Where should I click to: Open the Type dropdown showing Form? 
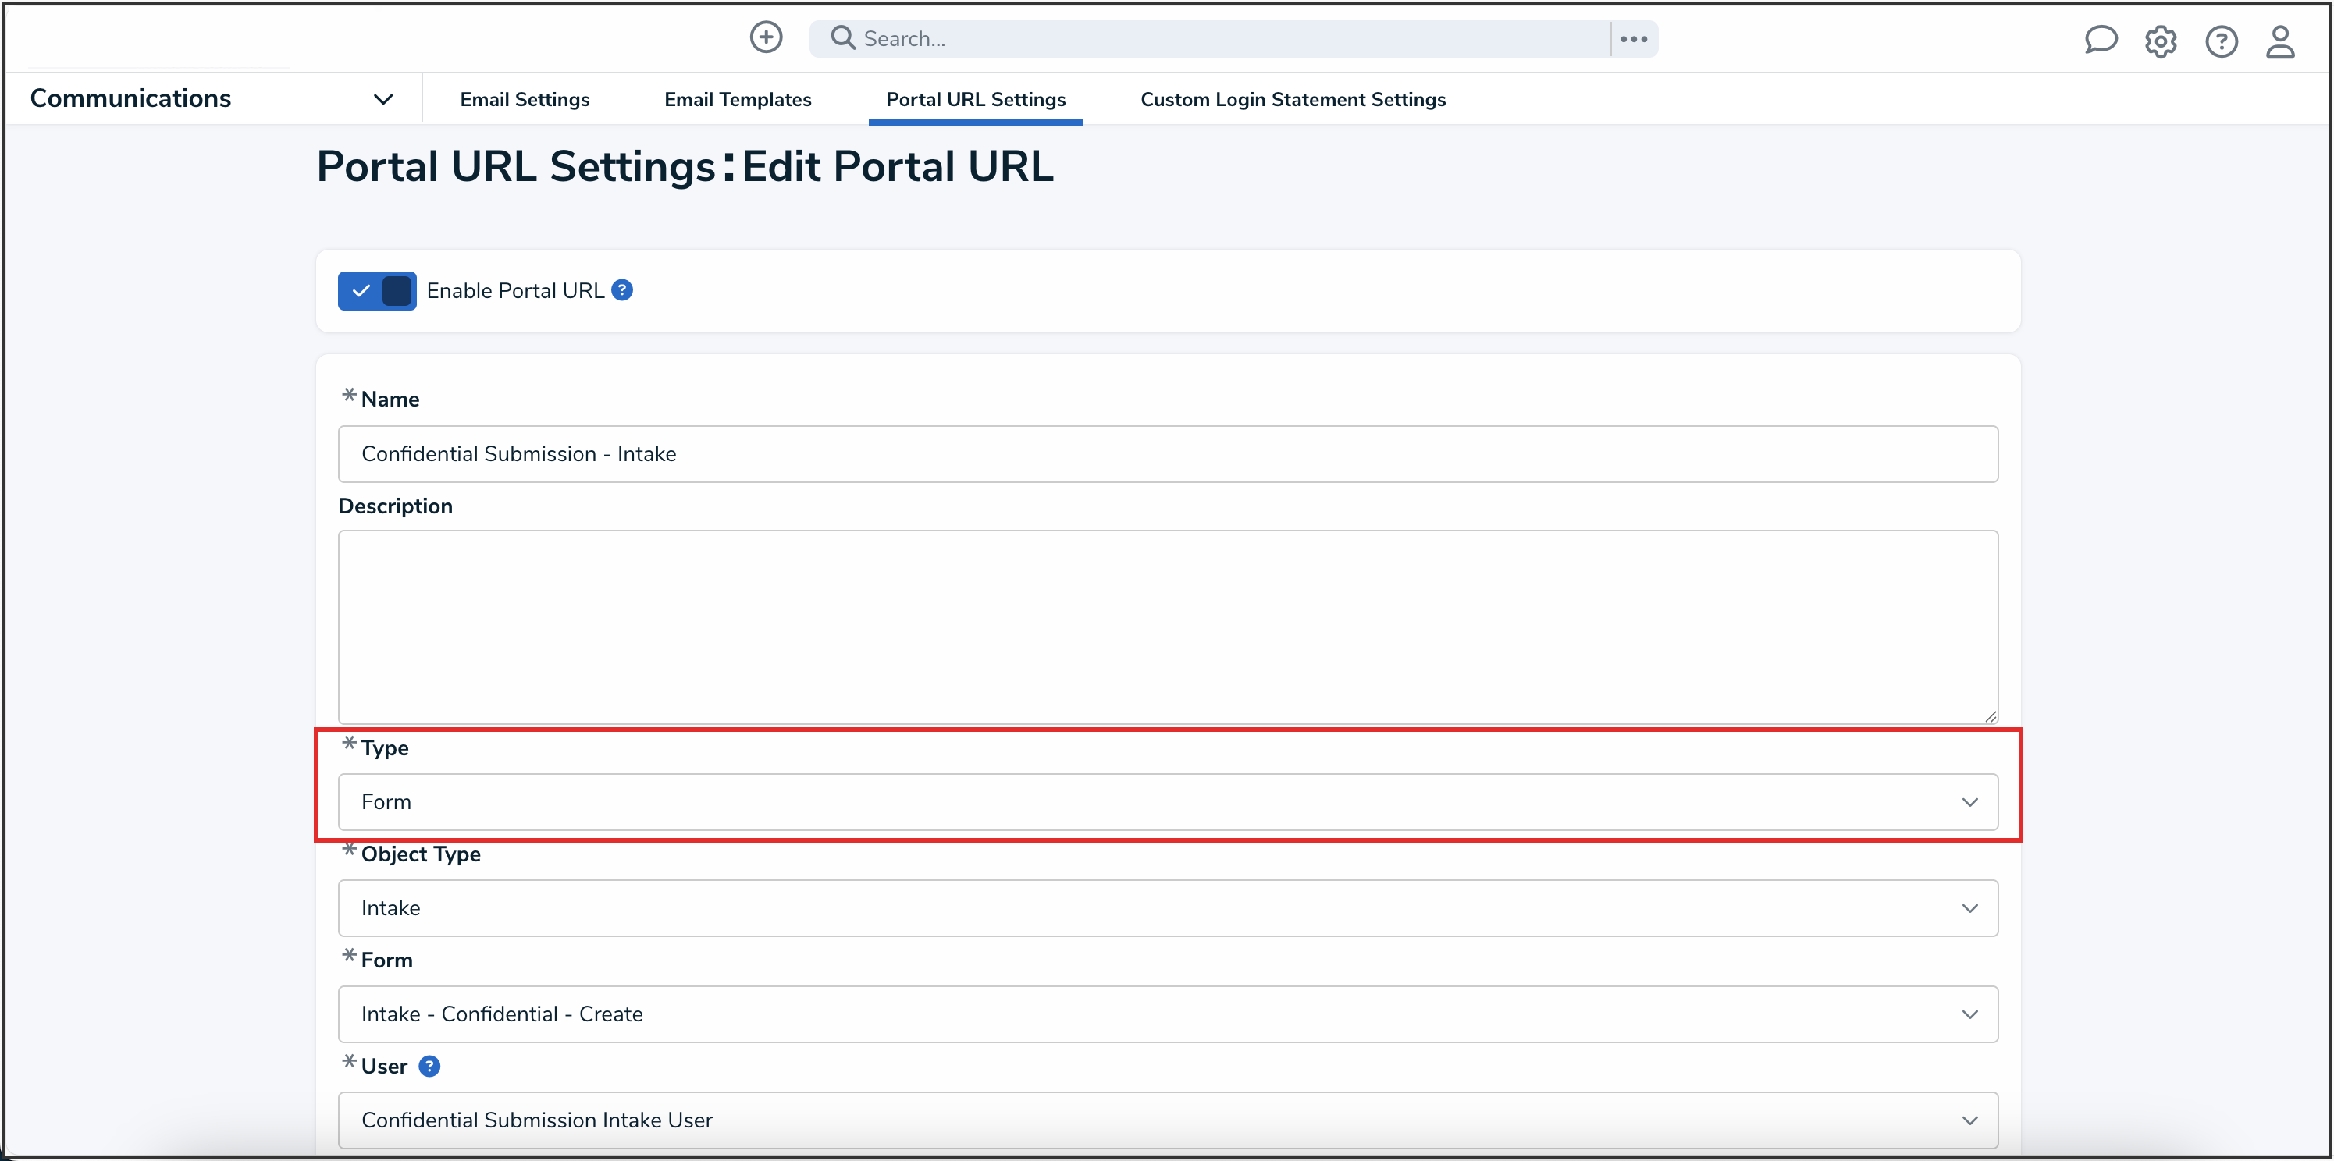point(1167,801)
